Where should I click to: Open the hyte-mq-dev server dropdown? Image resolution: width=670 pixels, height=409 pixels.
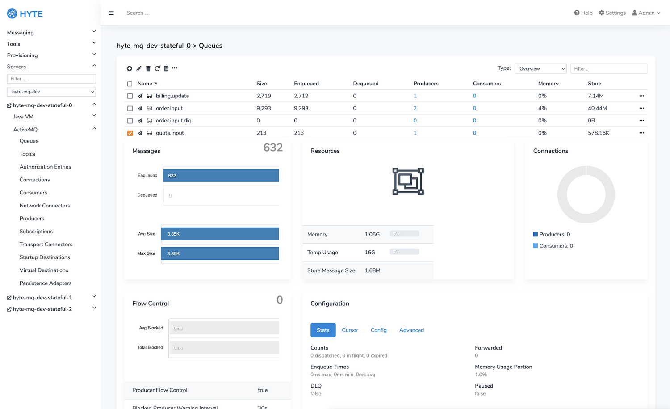click(x=51, y=92)
